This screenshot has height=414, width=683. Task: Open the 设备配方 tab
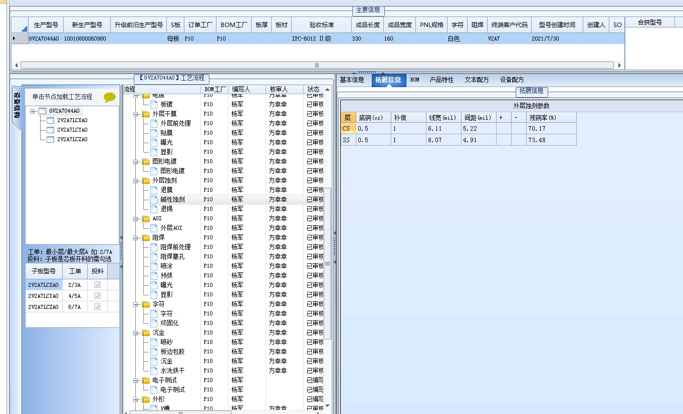click(512, 80)
